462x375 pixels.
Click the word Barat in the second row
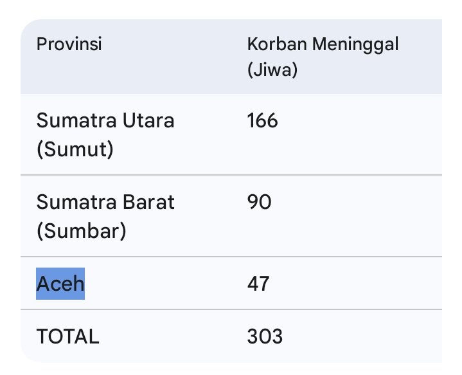point(149,203)
